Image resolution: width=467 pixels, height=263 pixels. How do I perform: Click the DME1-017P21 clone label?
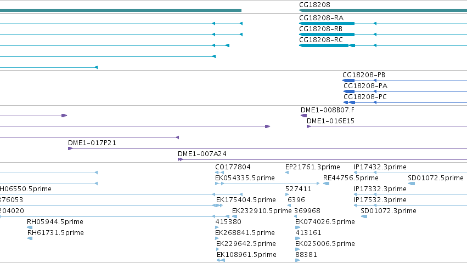pyautogui.click(x=92, y=143)
